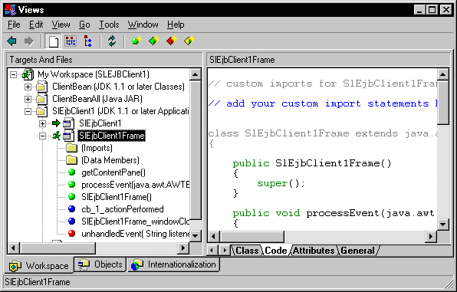Open the View menu
The image size is (457, 292).
click(x=61, y=25)
